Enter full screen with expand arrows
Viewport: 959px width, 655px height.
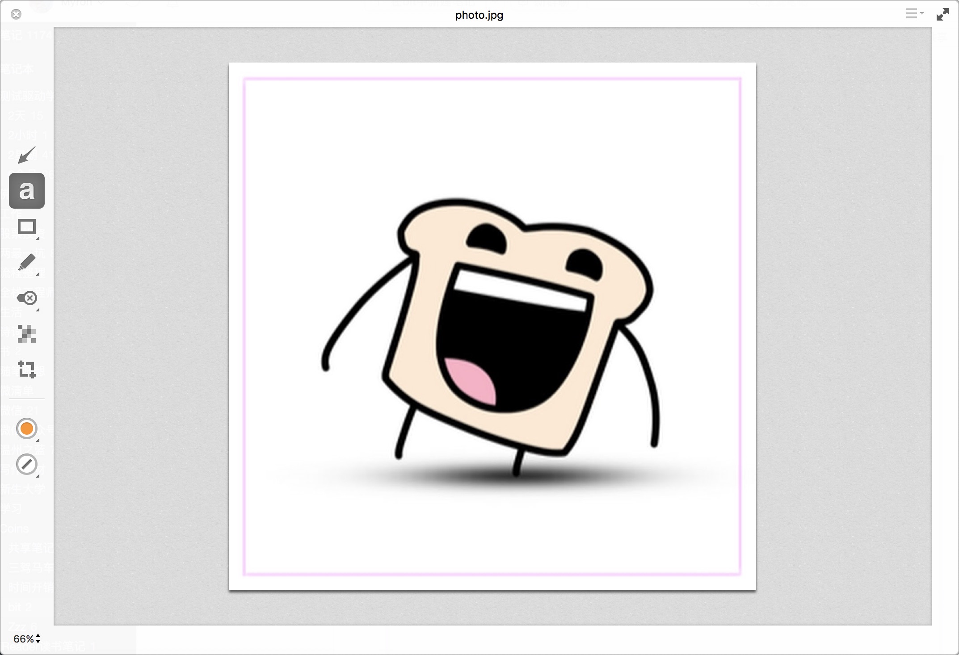coord(942,14)
